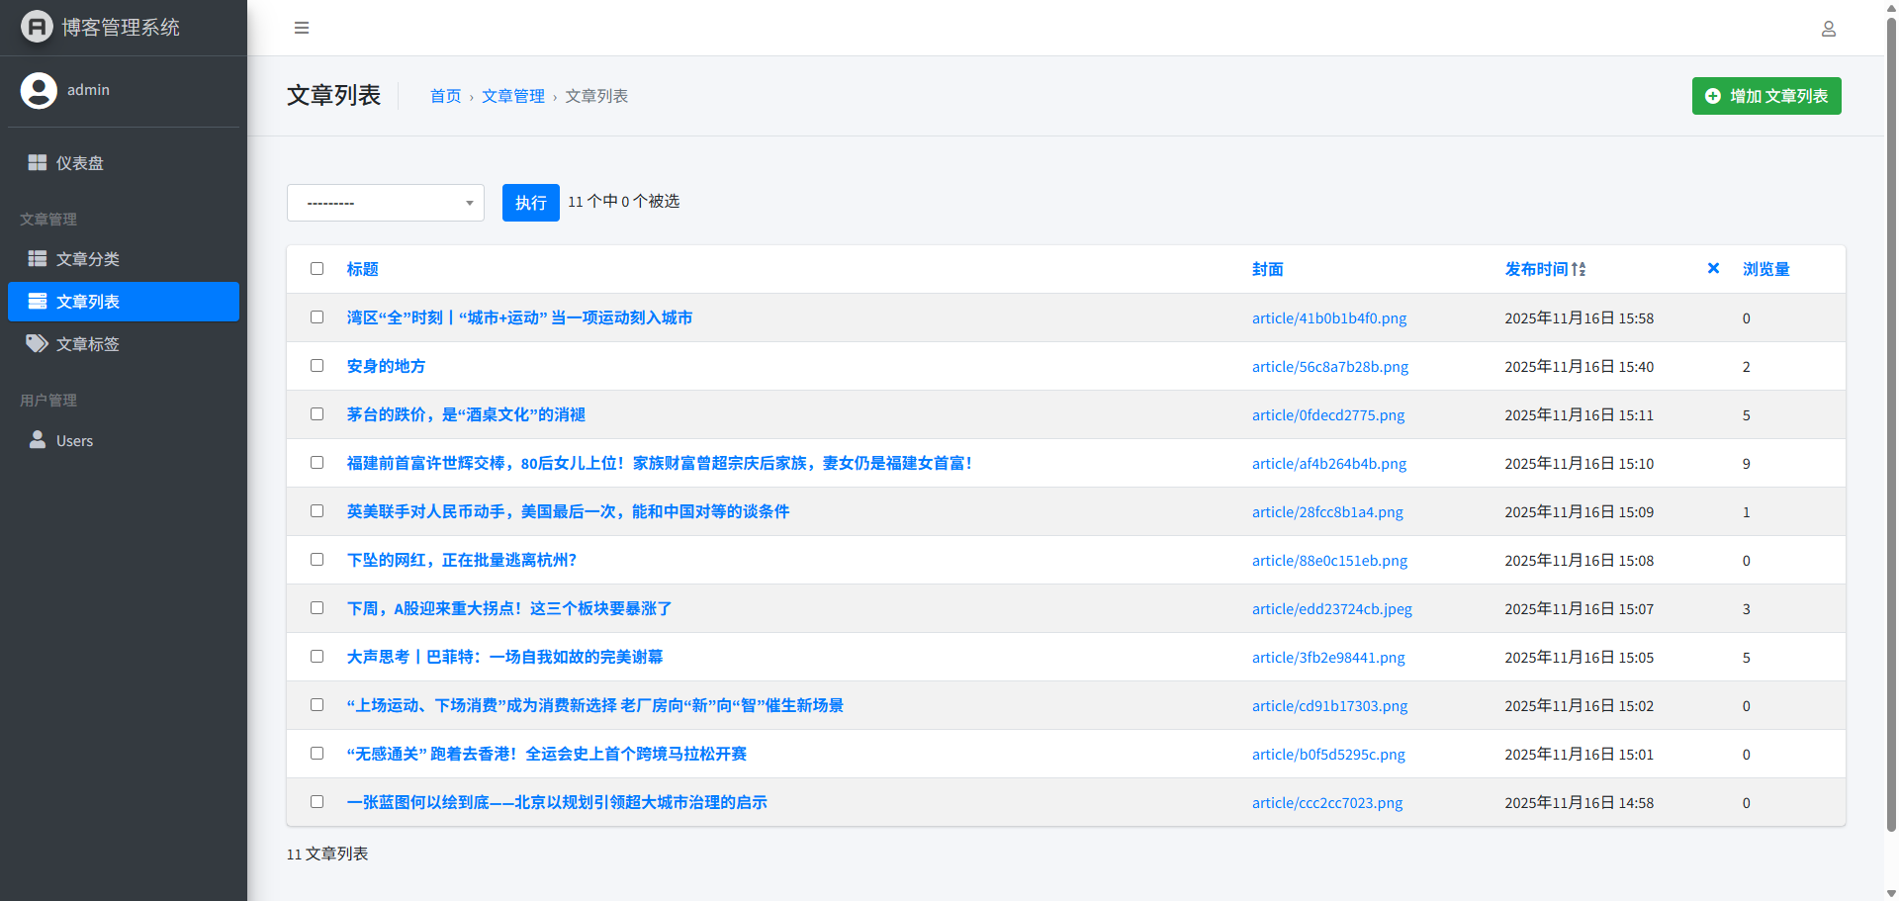1899x901 pixels.
Task: Toggle sort direction arrows on 发布时间
Action: pyautogui.click(x=1579, y=269)
